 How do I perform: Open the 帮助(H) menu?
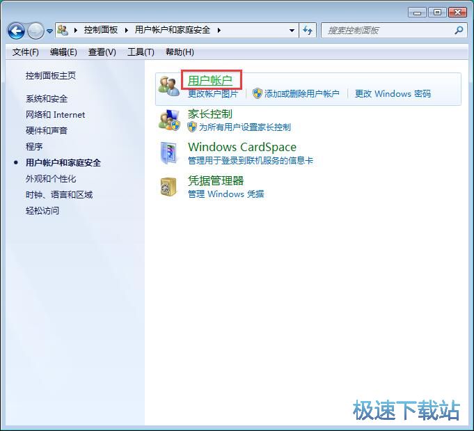click(180, 52)
